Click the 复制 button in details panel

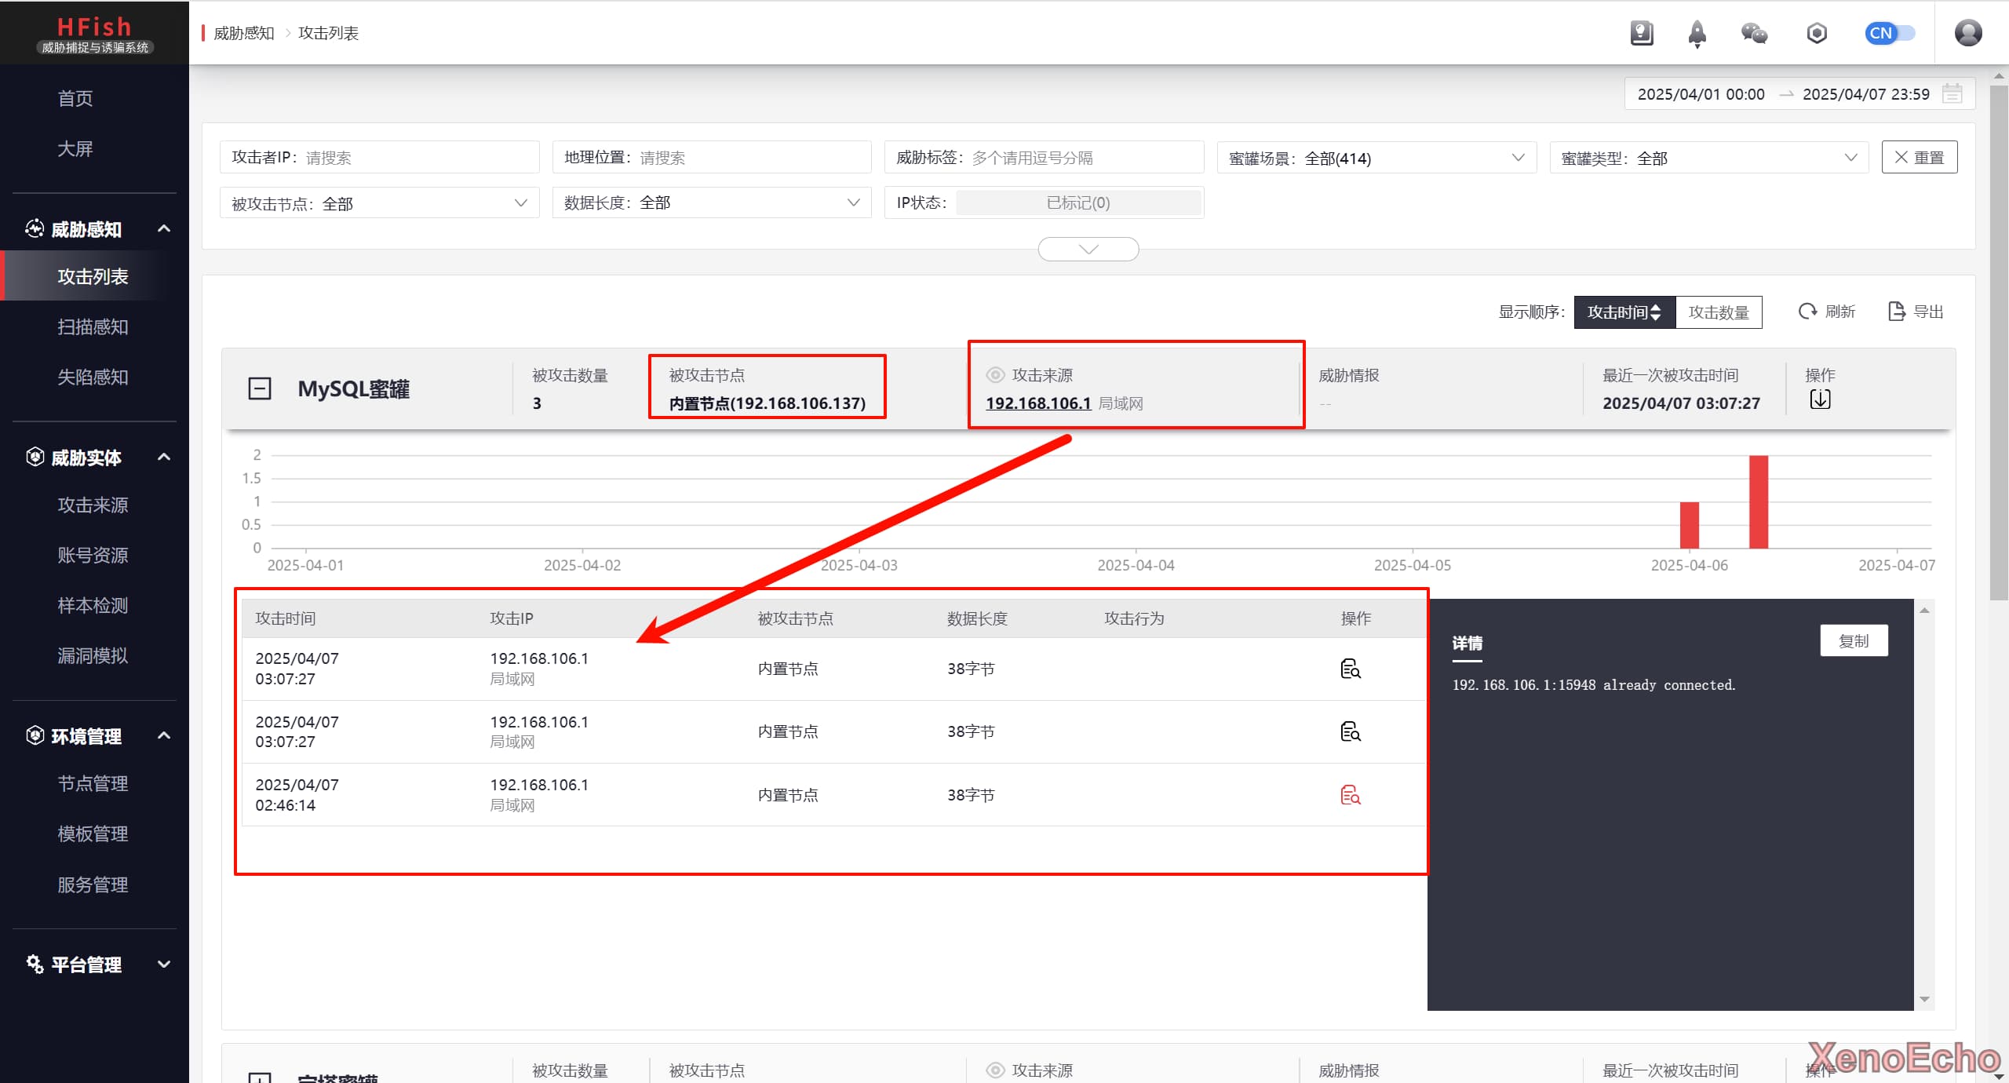click(1853, 641)
